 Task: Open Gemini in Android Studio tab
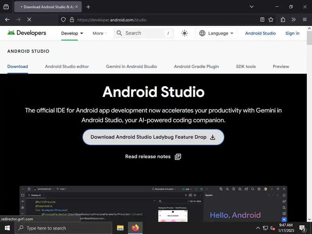click(x=131, y=66)
